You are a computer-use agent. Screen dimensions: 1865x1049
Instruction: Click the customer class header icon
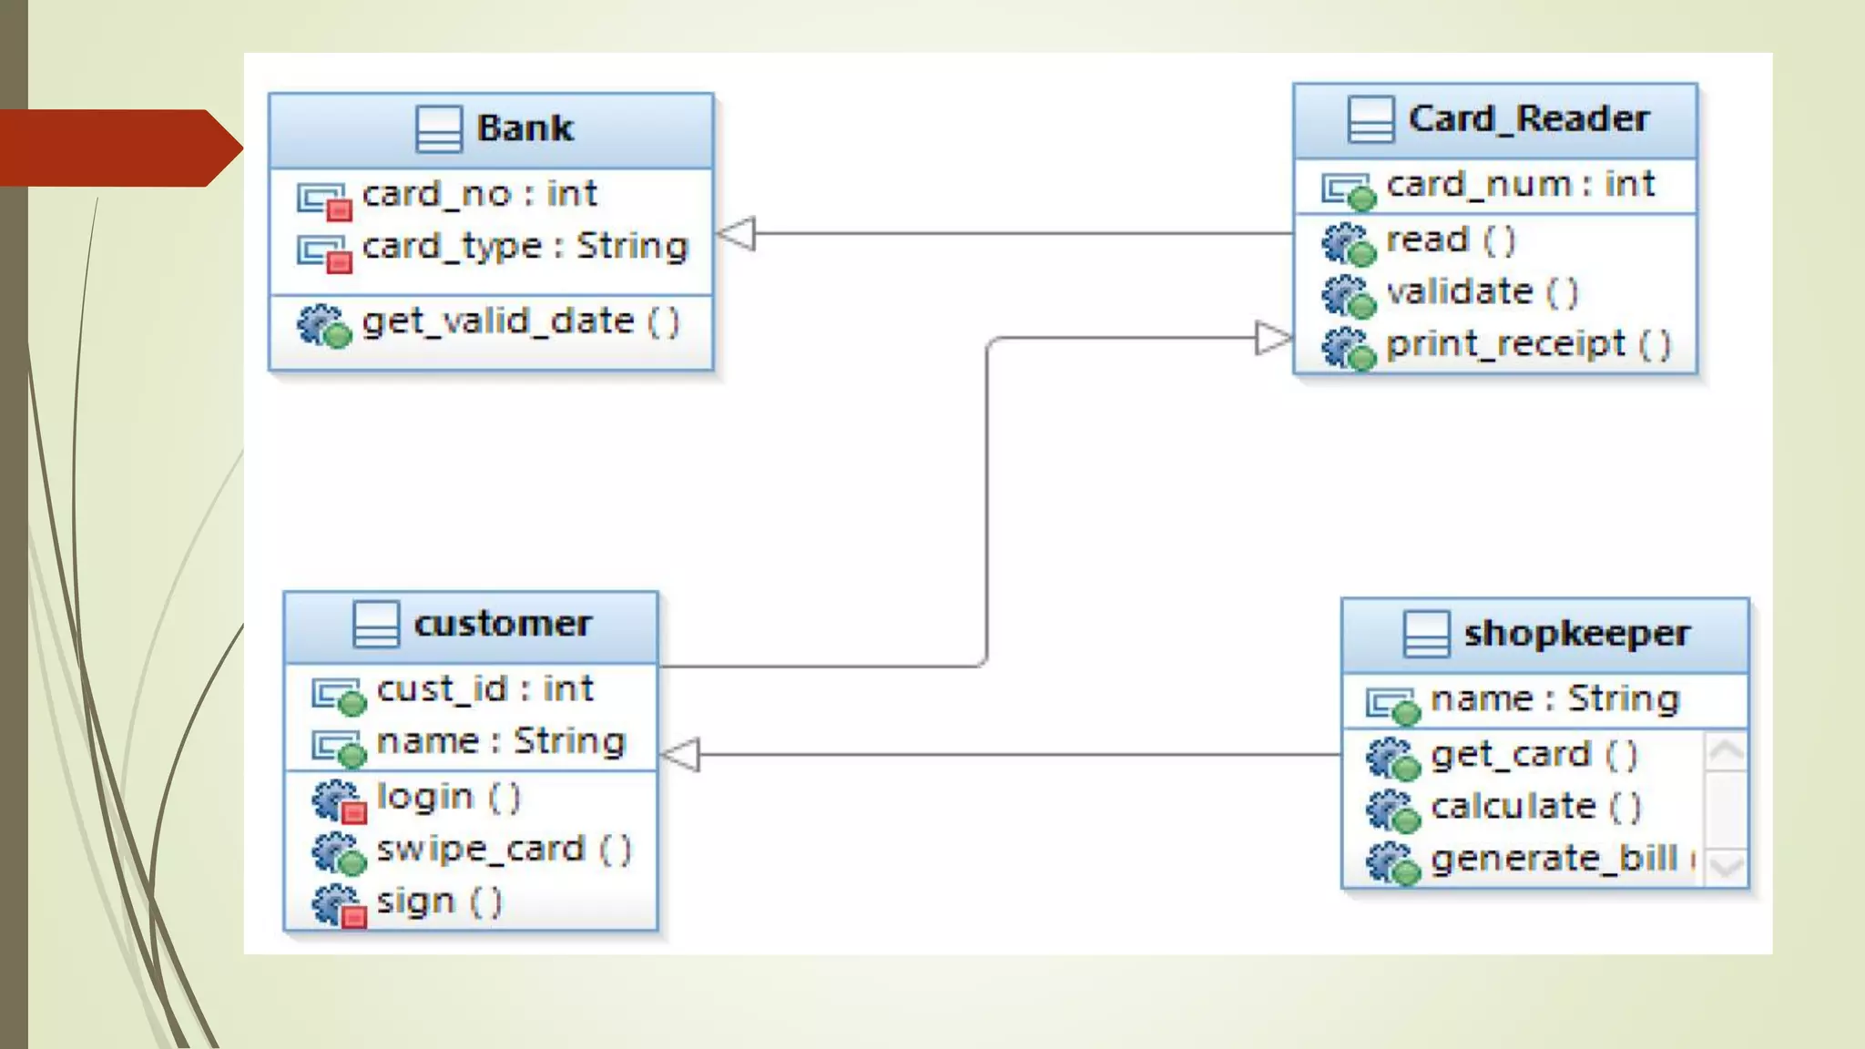click(x=375, y=625)
